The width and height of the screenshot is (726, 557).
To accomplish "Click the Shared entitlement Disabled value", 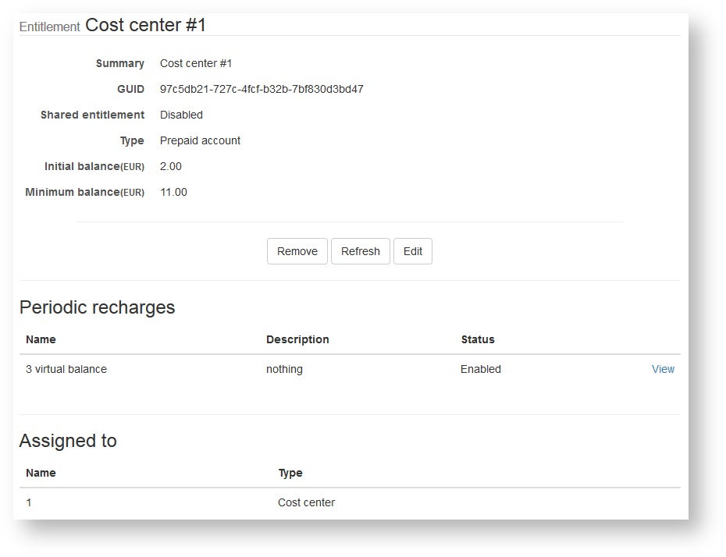I will 181,115.
